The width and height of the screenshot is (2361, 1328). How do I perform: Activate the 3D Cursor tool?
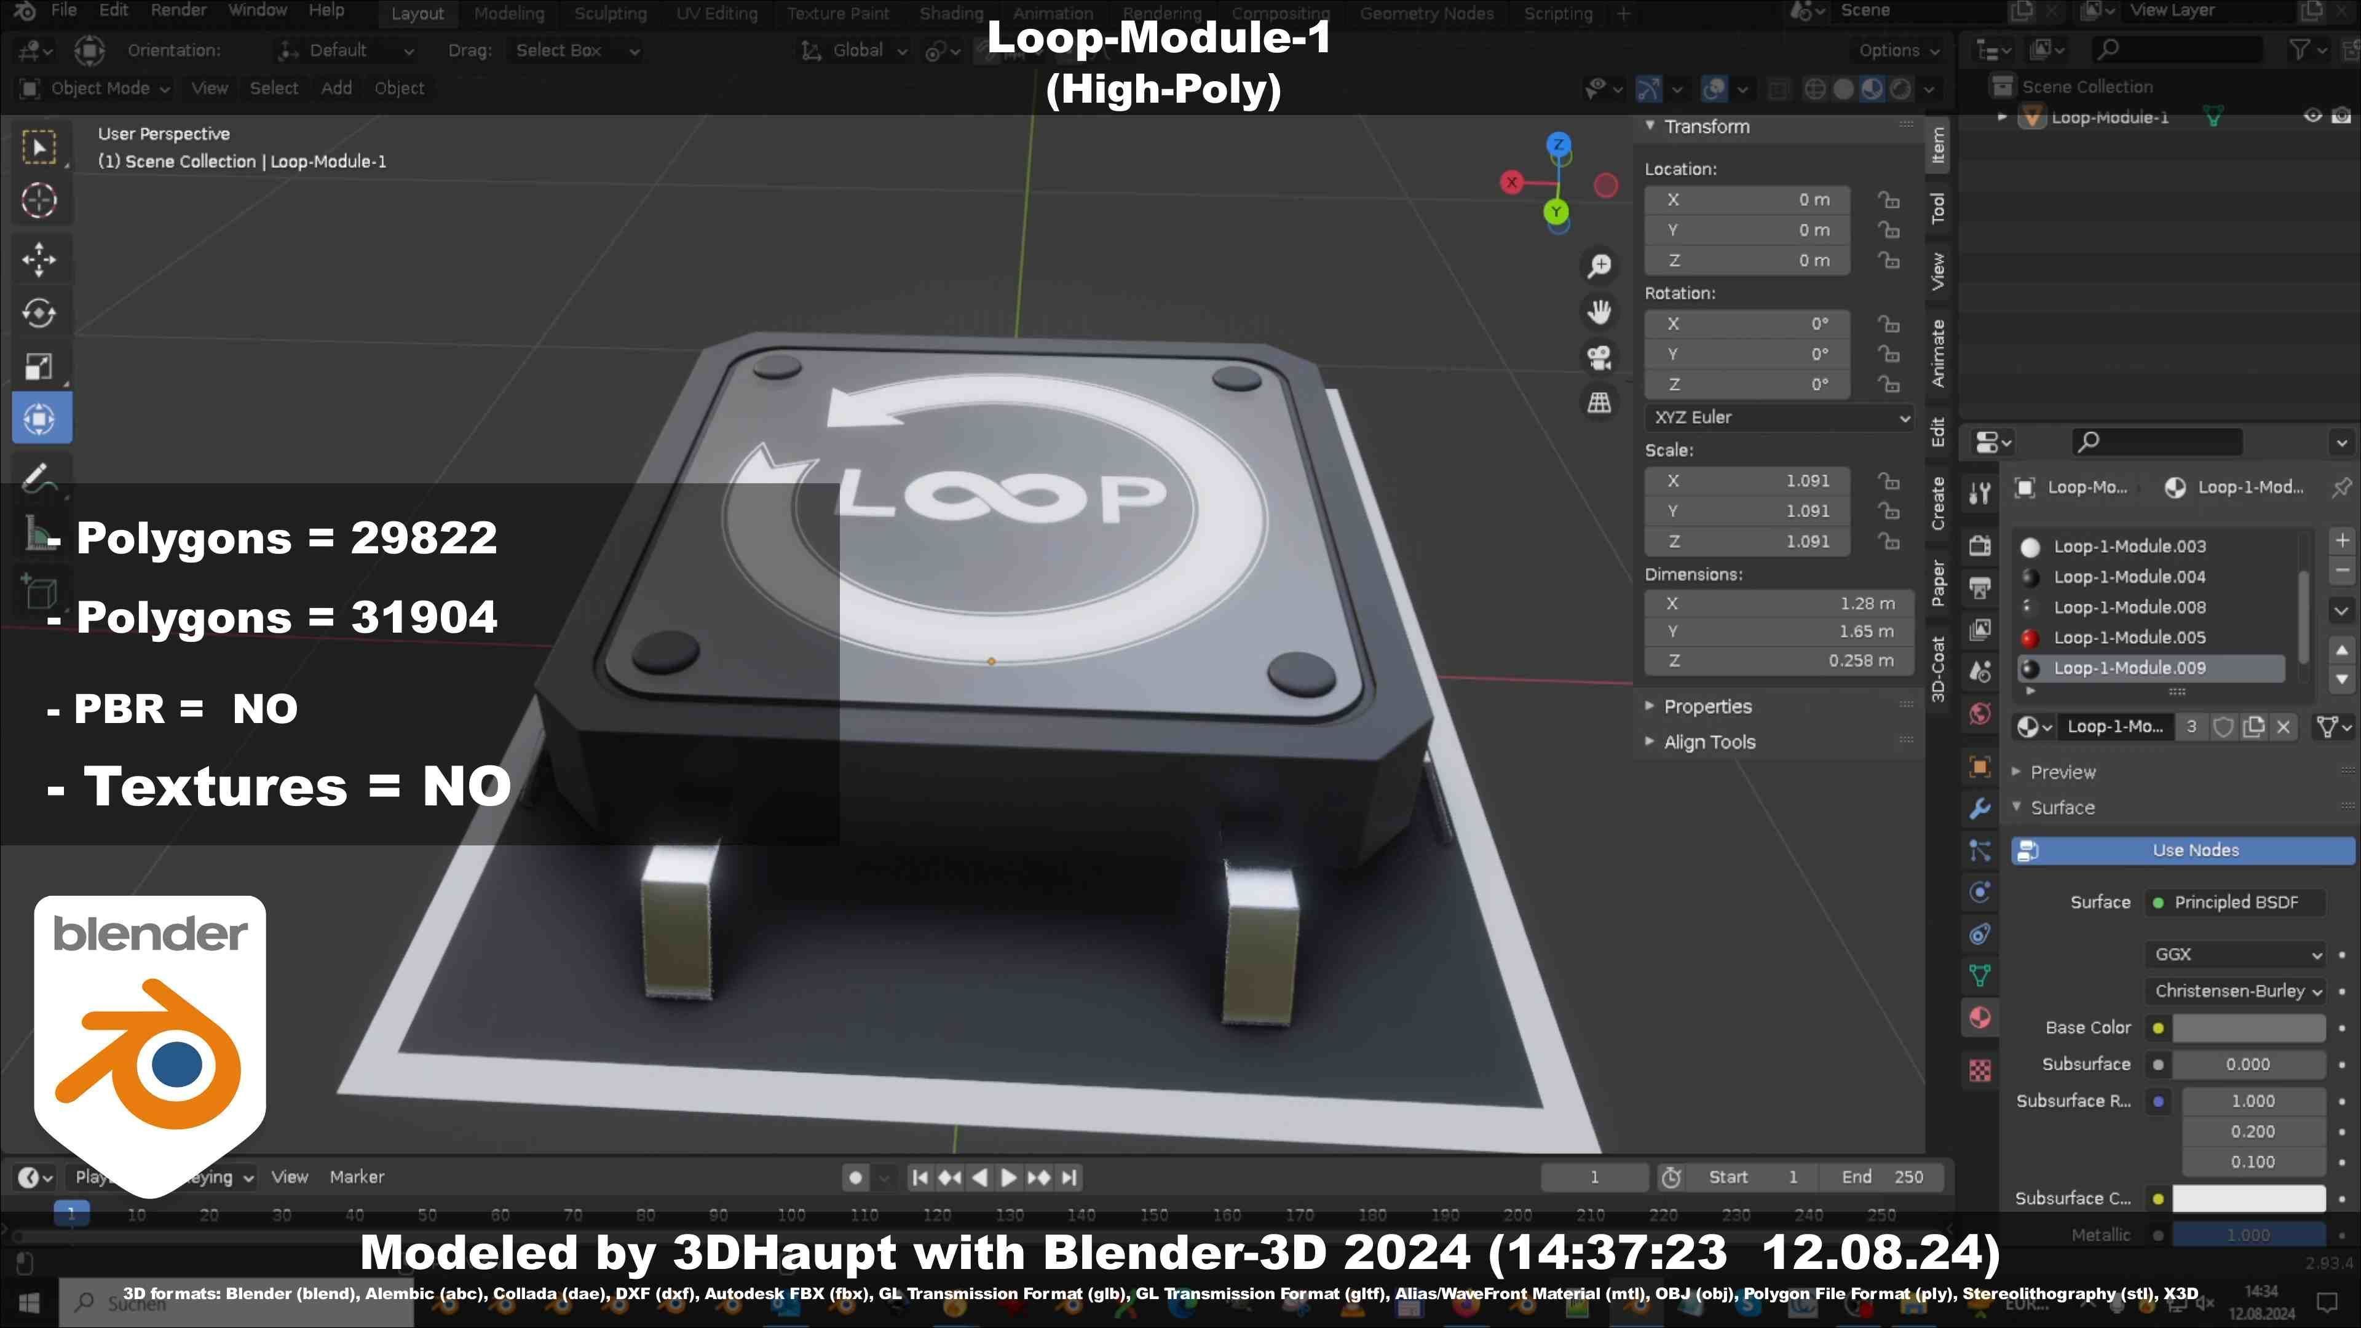(39, 200)
